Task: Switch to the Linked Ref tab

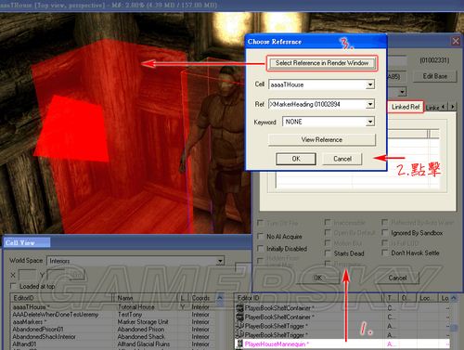Action: 406,107
